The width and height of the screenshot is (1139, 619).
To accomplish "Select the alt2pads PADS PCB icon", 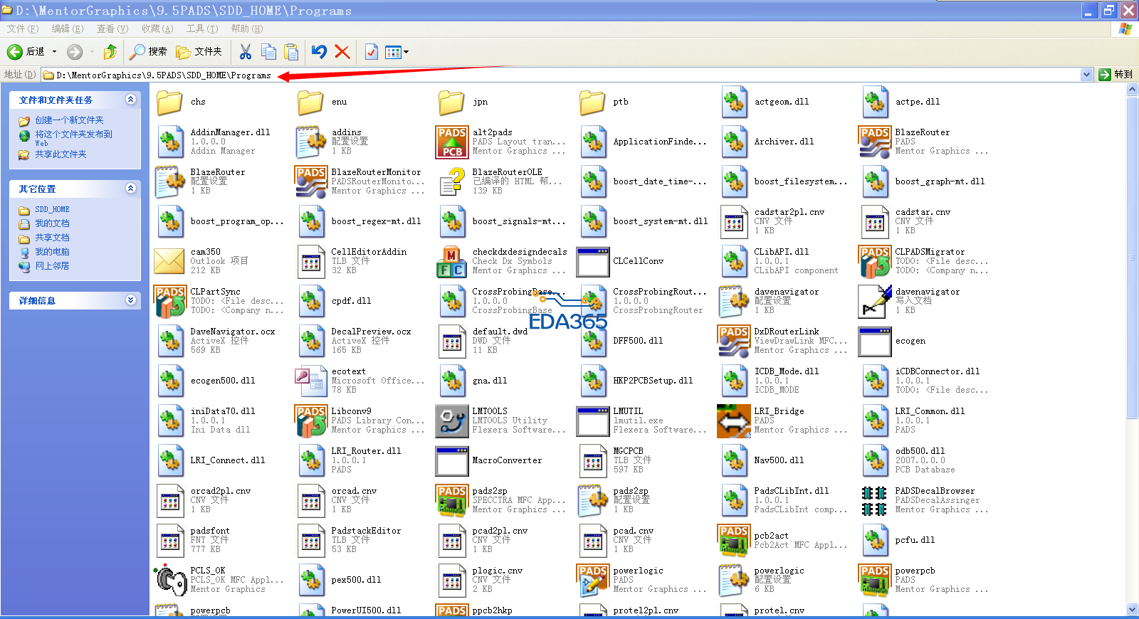I will 451,142.
